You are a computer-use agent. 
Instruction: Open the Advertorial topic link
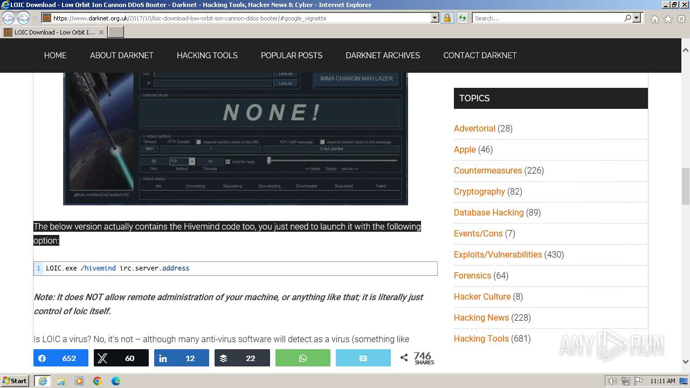(x=474, y=128)
